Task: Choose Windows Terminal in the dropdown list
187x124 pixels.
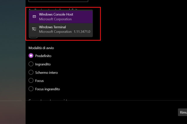Action: click(61, 29)
